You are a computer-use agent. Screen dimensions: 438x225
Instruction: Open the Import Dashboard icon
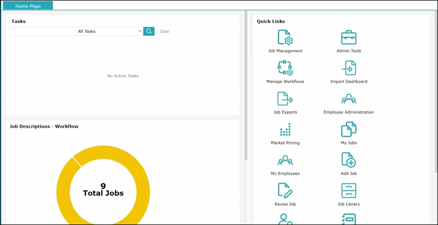click(349, 68)
